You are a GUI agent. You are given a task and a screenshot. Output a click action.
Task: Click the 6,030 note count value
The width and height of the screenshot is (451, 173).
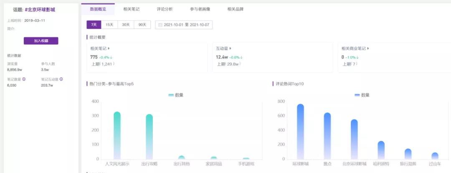tap(12, 85)
